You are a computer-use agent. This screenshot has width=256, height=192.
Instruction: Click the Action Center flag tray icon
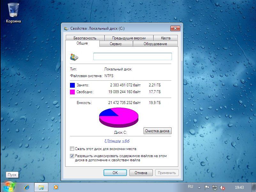(207, 188)
